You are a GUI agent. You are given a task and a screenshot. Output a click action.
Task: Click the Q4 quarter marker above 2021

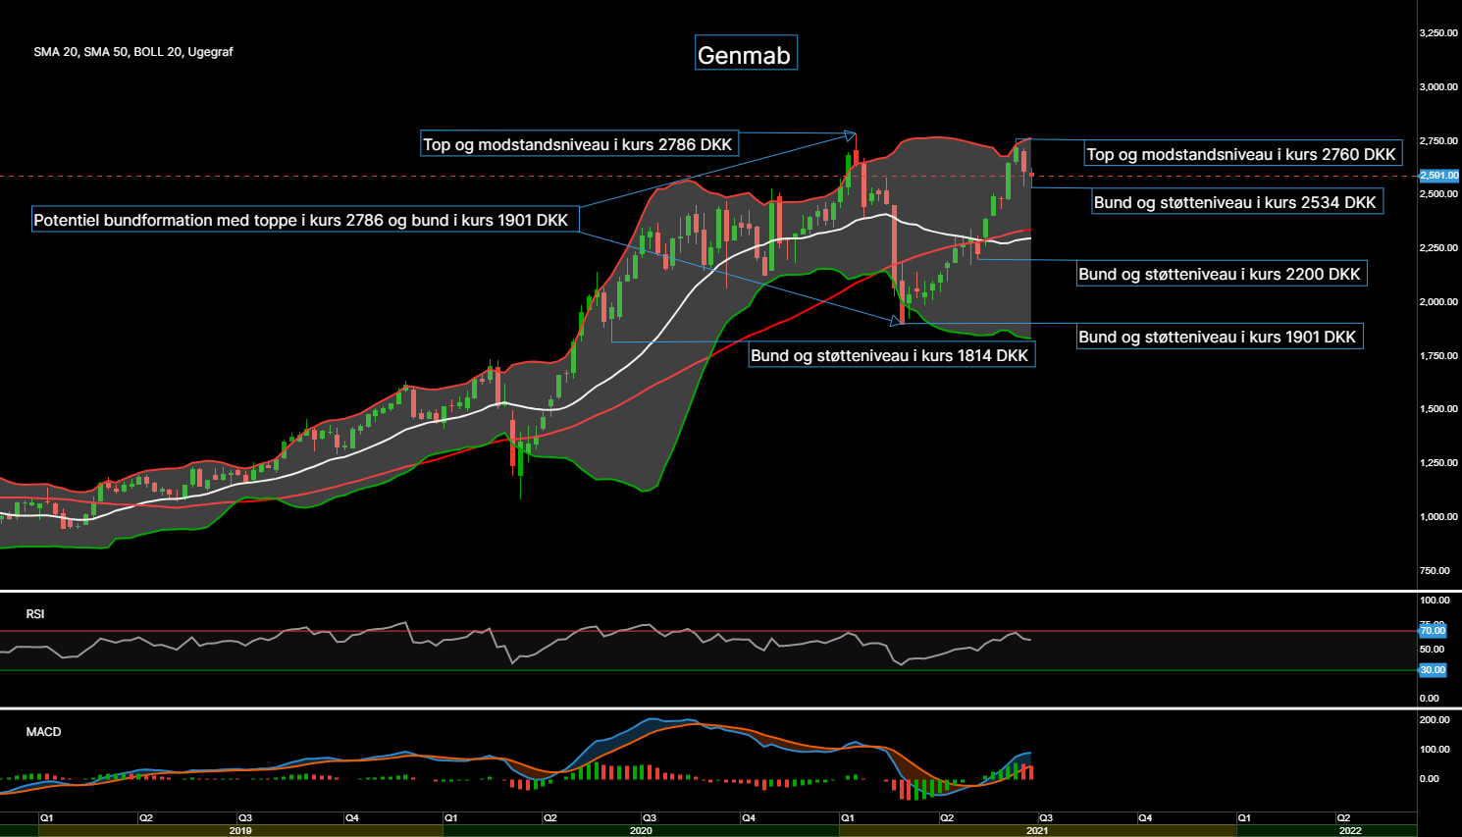tap(1145, 817)
